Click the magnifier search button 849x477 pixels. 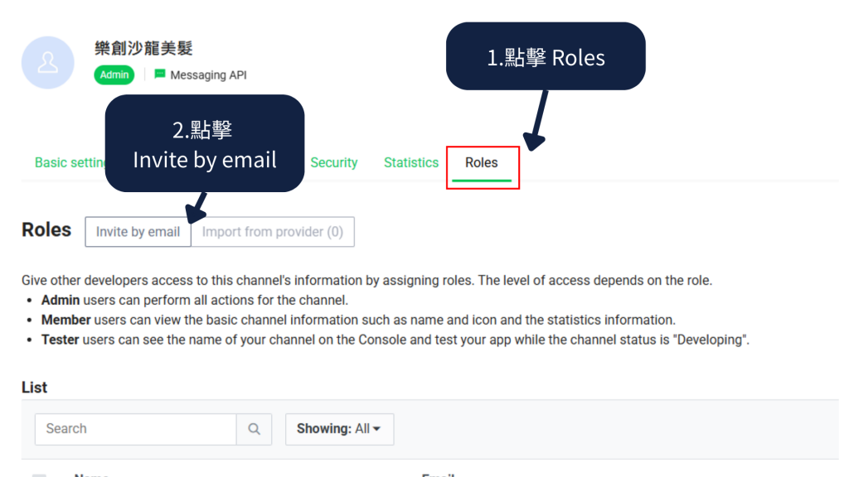tap(255, 429)
